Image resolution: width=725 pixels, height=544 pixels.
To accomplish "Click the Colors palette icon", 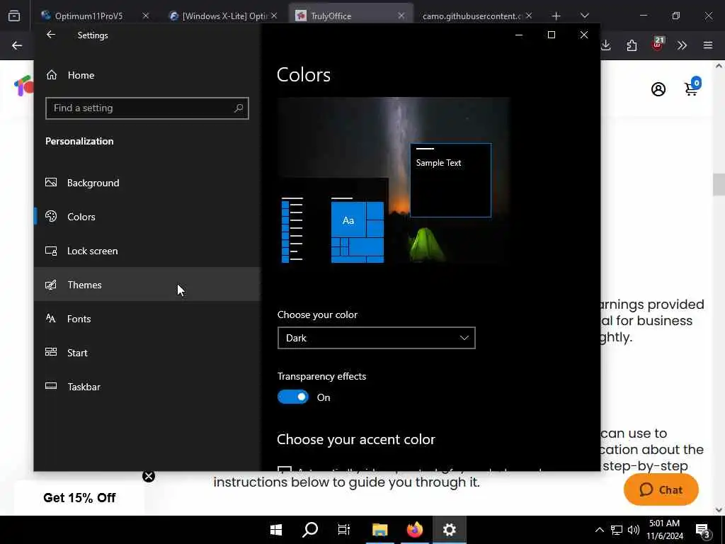I will coord(51,216).
